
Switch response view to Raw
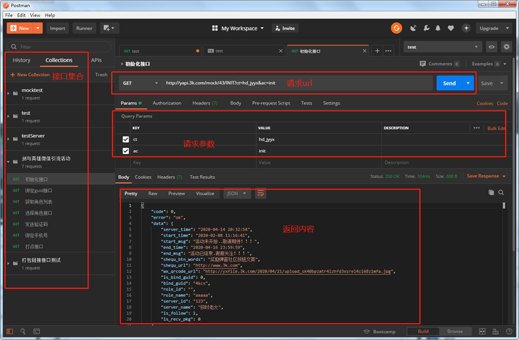(x=153, y=194)
